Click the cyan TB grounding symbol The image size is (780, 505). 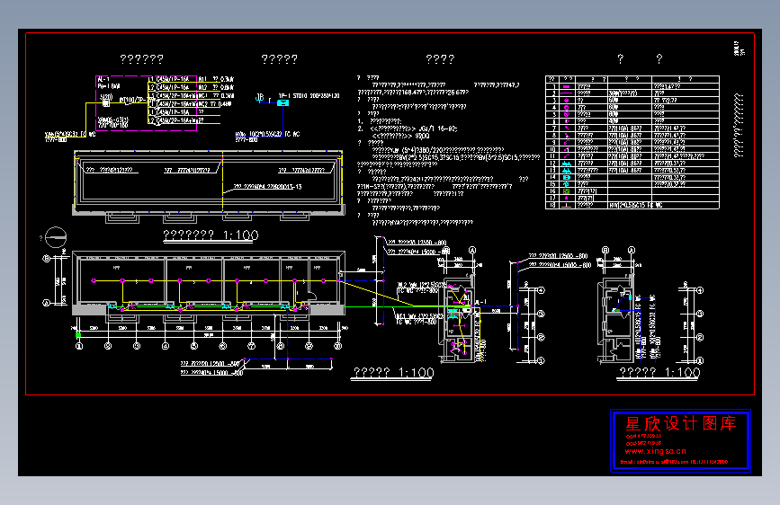point(260,97)
